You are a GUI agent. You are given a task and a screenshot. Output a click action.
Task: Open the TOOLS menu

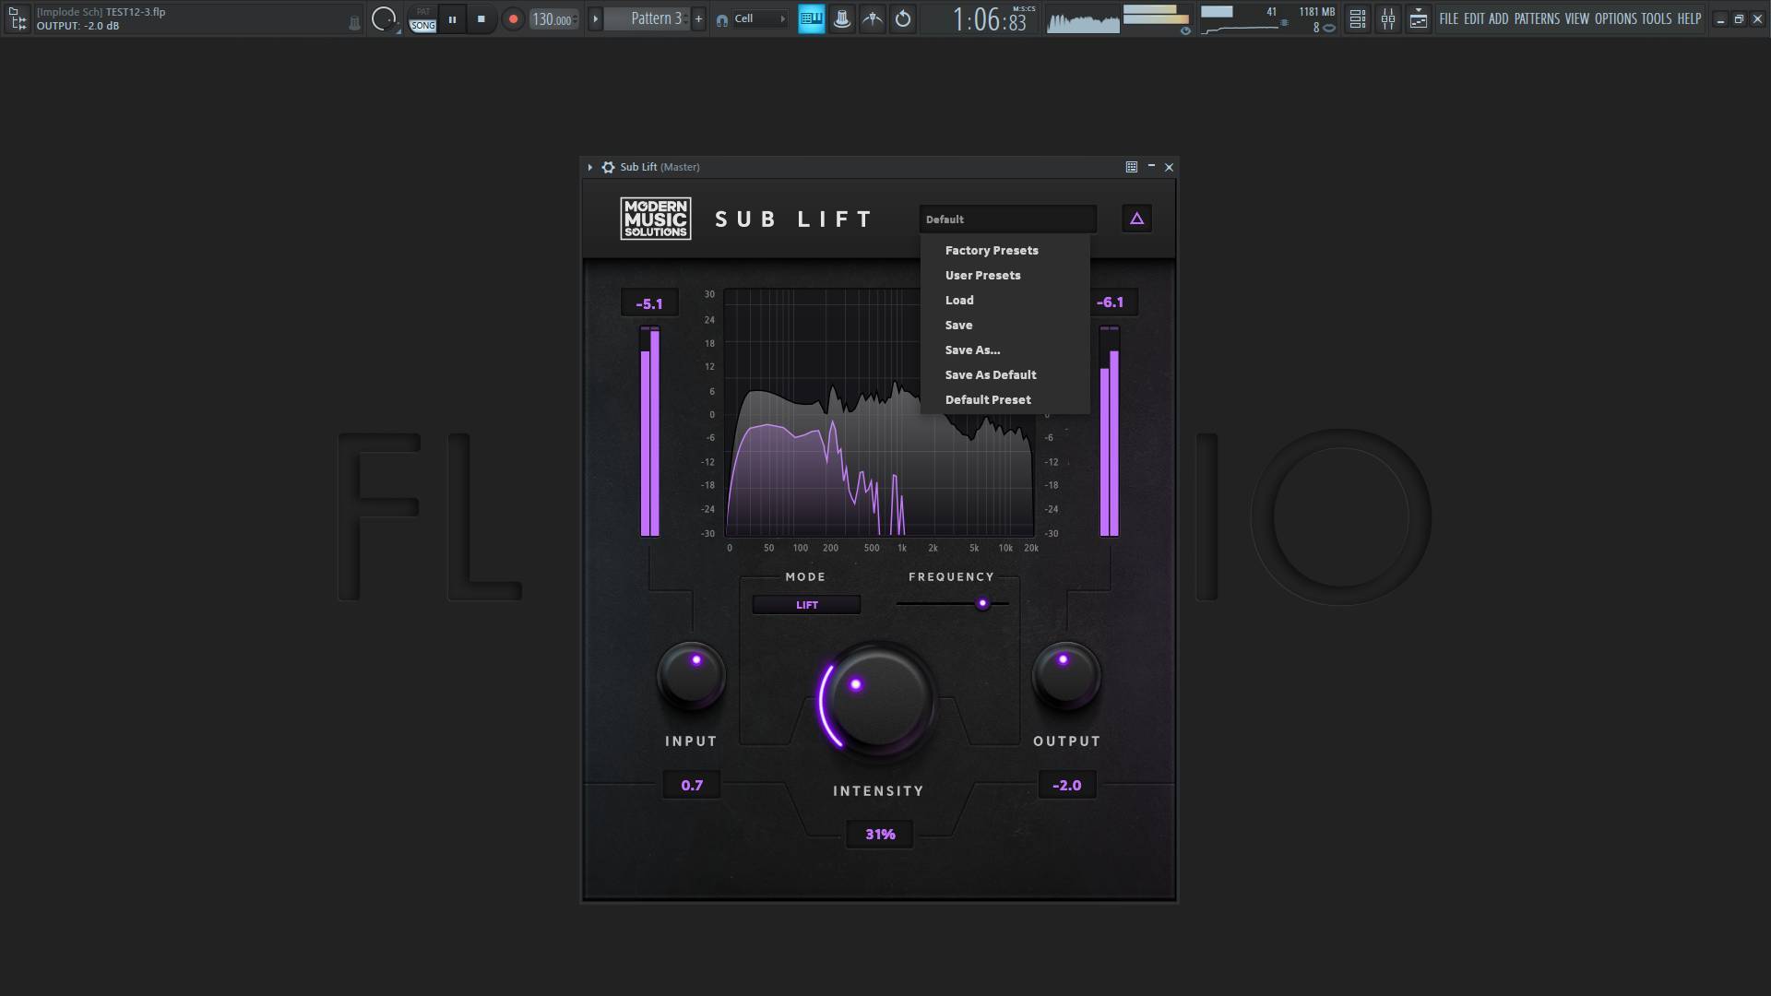tap(1656, 18)
